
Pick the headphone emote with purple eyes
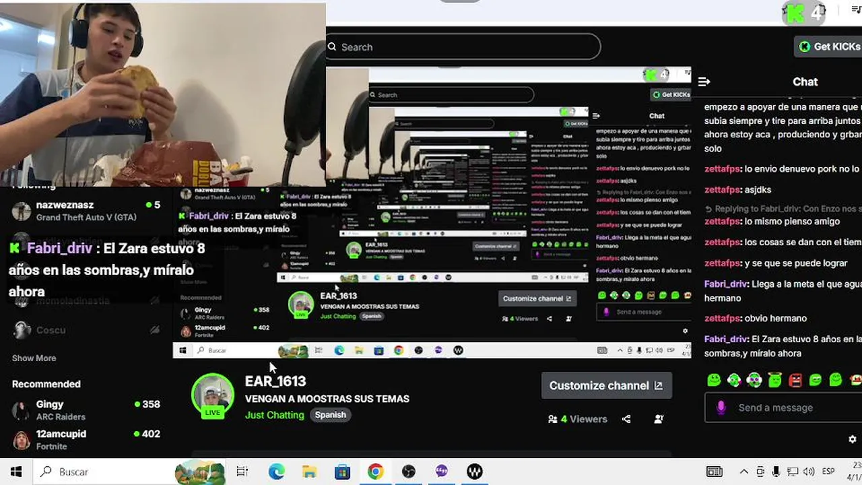(754, 380)
